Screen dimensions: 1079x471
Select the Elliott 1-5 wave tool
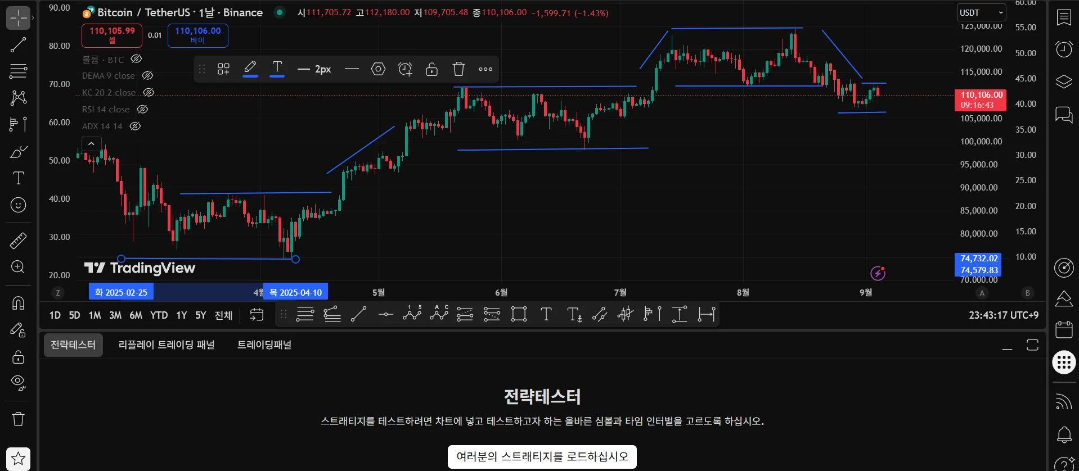tap(412, 315)
